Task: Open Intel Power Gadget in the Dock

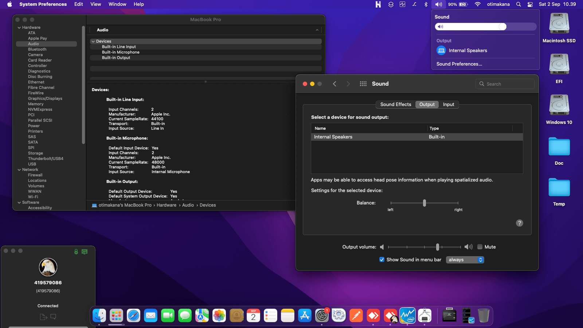Action: point(407,316)
